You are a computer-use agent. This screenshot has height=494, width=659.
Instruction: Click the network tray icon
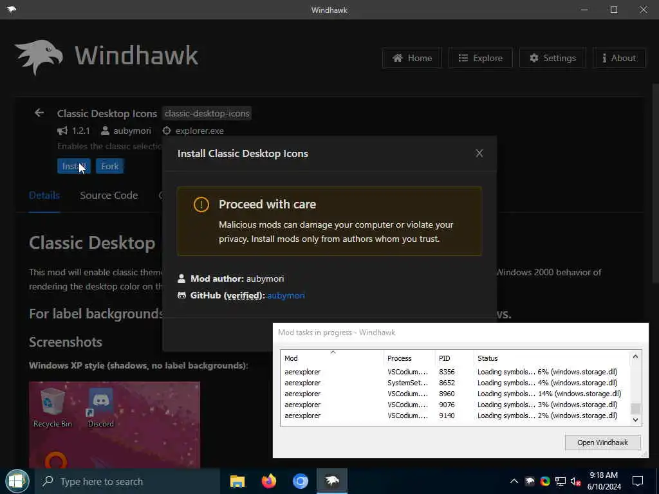(x=561, y=481)
